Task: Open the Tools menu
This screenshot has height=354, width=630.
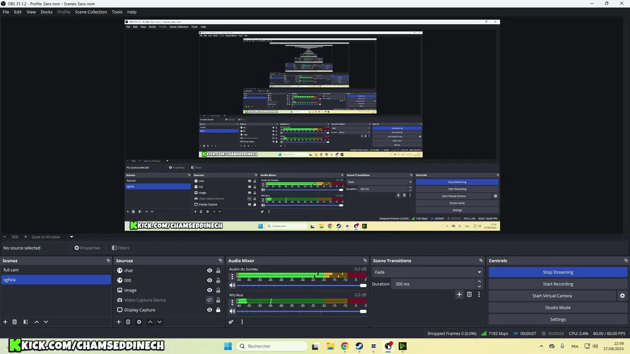Action: tap(117, 12)
